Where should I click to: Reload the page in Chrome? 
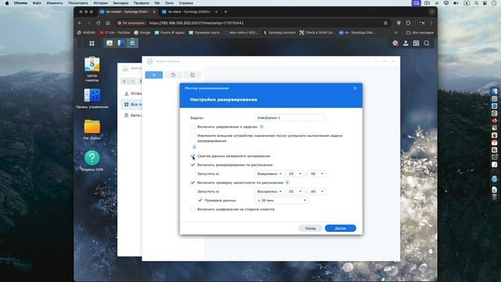tap(98, 23)
